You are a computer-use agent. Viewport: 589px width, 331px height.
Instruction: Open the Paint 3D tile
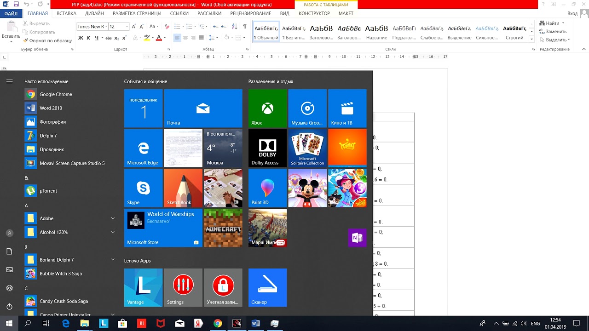[x=267, y=188]
